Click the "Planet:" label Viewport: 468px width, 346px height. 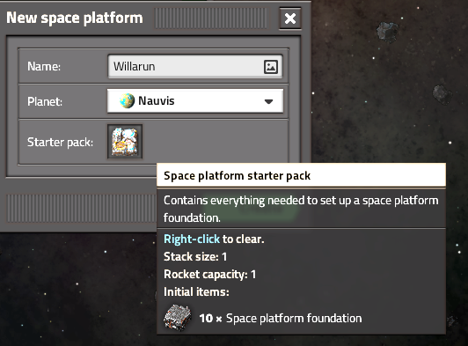[x=45, y=101]
